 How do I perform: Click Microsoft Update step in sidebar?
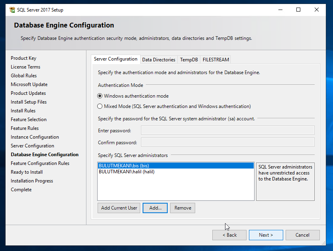click(29, 84)
